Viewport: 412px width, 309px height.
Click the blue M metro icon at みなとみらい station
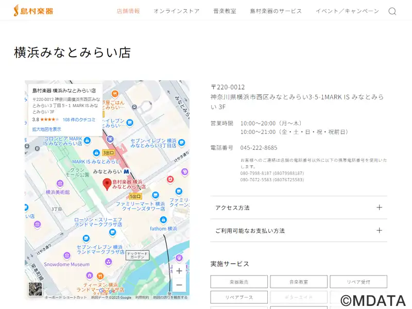click(x=126, y=171)
